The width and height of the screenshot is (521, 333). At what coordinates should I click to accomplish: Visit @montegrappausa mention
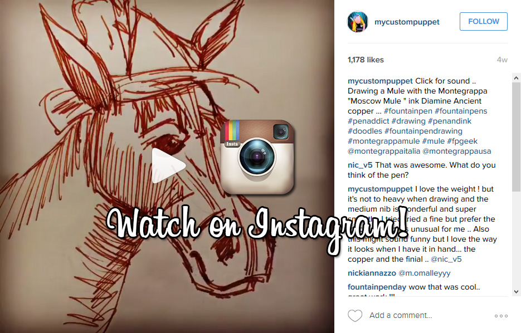tap(456, 151)
